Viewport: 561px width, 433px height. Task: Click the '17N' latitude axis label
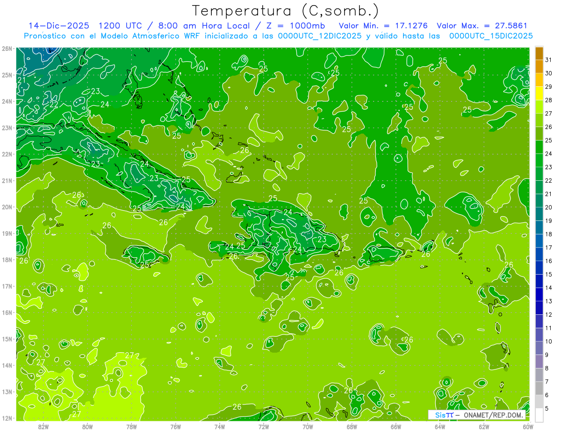[x=7, y=286]
